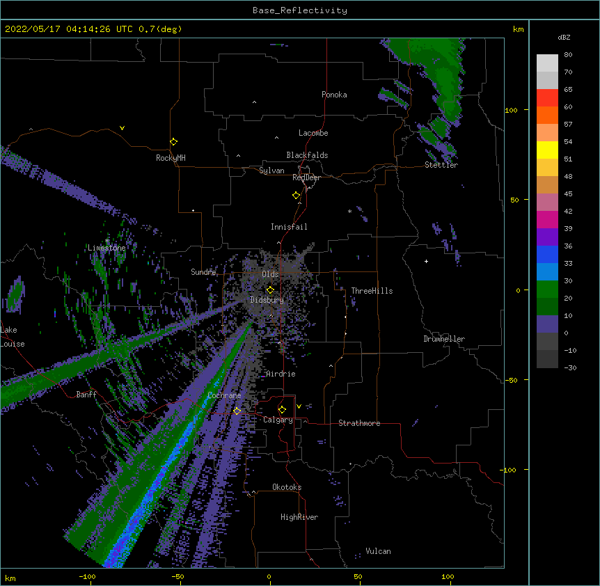Click the yellow V marker east of Calgary
600x586 pixels.
(299, 406)
